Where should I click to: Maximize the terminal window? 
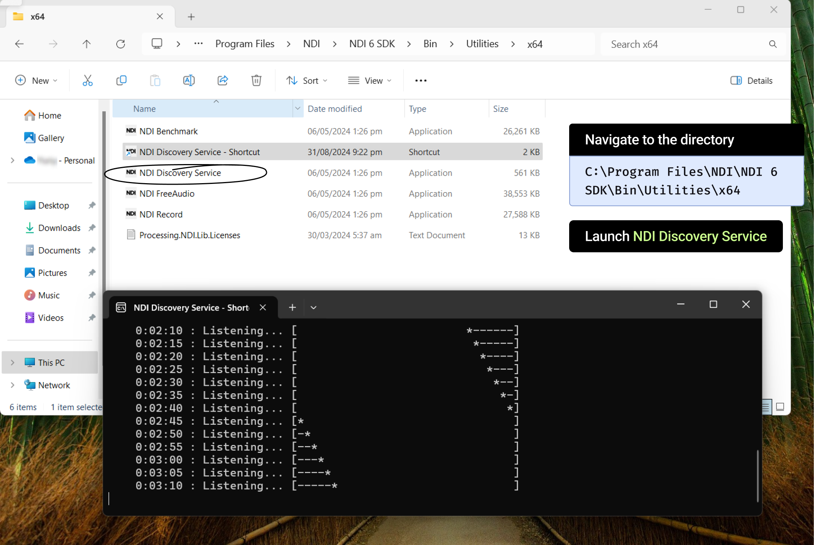pyautogui.click(x=713, y=304)
